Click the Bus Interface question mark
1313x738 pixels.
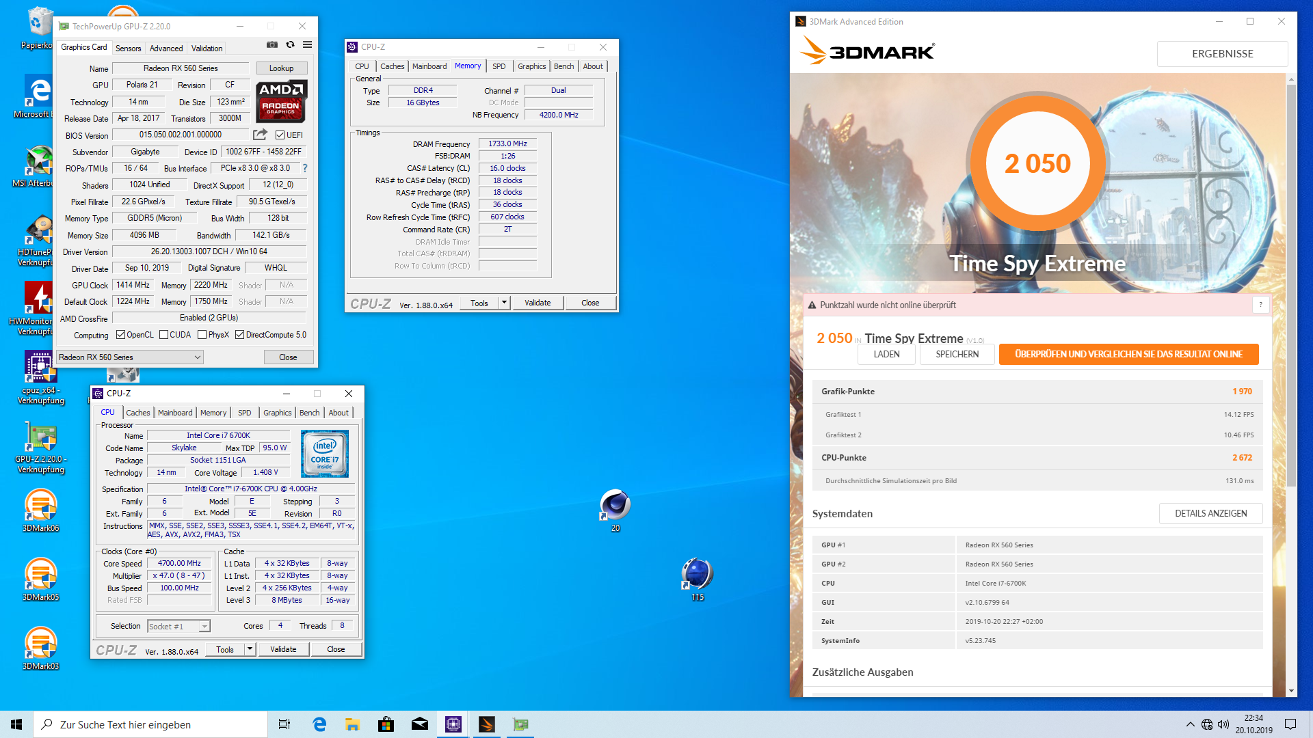[x=305, y=168]
